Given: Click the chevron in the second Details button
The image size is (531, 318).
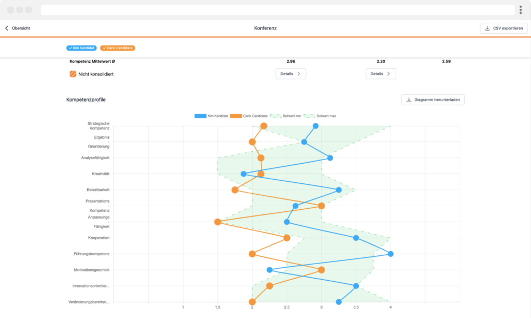Looking at the screenshot, I should 388,74.
